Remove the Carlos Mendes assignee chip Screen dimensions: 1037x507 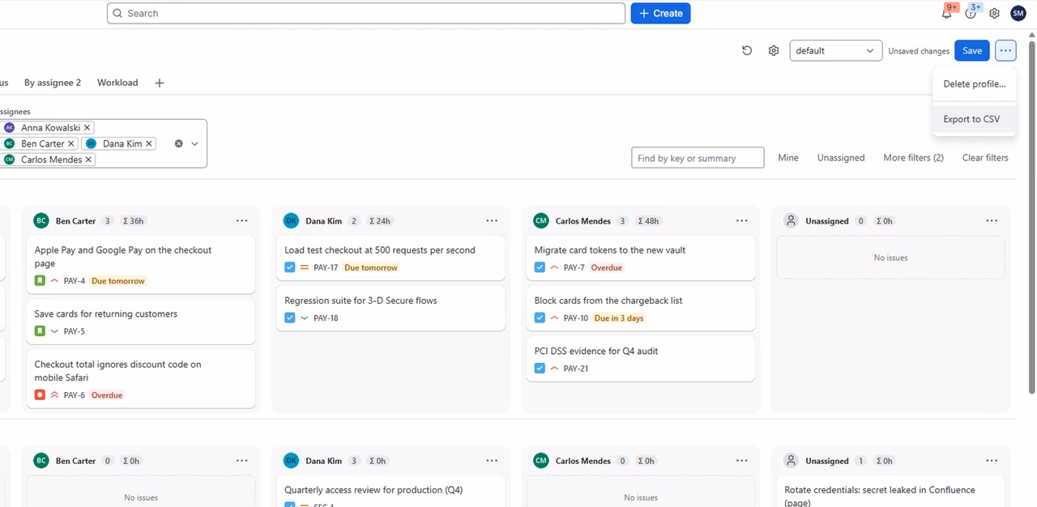pos(89,160)
